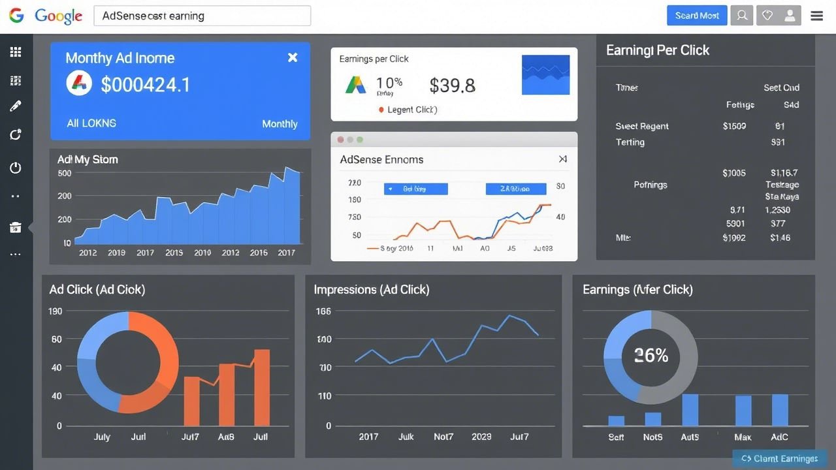Click the red Legent Click legend dot

pos(381,110)
